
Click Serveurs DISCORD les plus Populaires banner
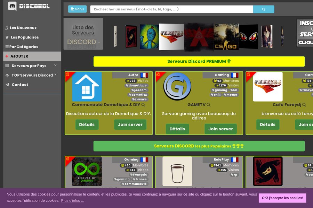click(x=199, y=146)
